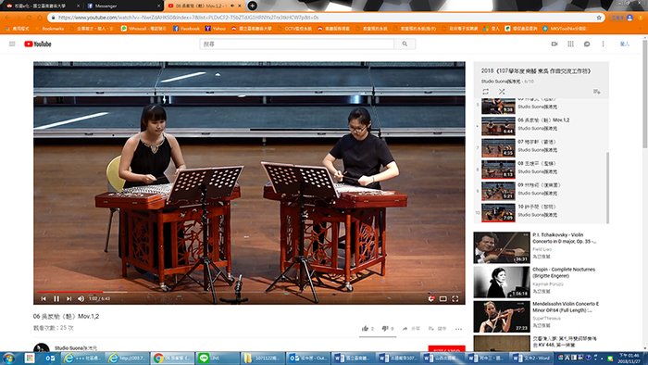Viewport: 648px width, 365px height.
Task: Click the save playlist icon in playlist panel
Action: [597, 92]
